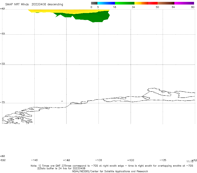The height and width of the screenshot is (173, 197).
Task: Click the color bar label '50'
Action: [157, 7]
